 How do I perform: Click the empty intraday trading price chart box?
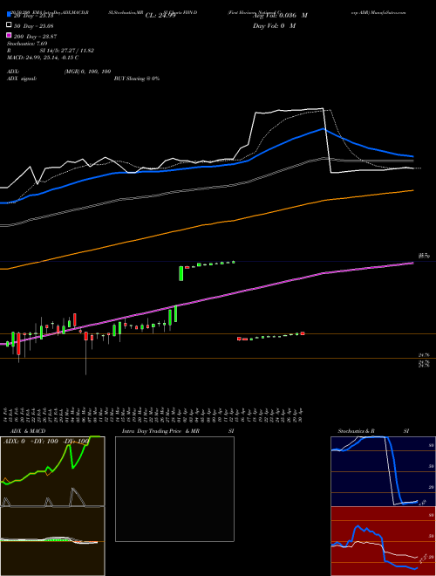174,489
